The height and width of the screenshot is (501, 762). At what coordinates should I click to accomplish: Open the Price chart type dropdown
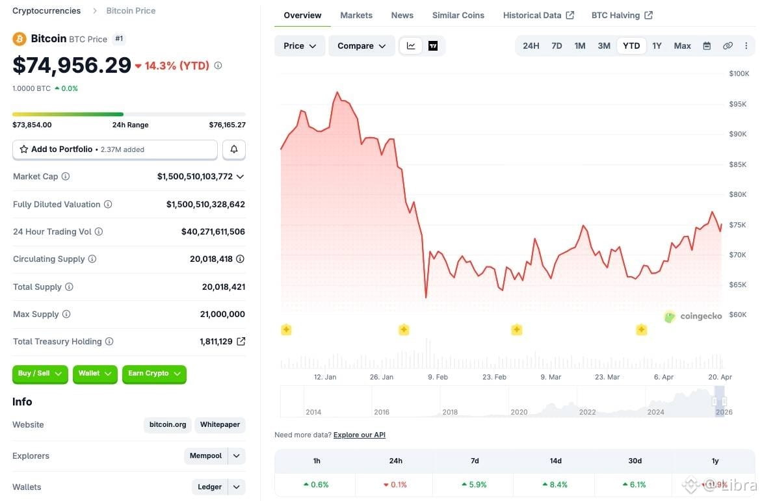click(300, 46)
